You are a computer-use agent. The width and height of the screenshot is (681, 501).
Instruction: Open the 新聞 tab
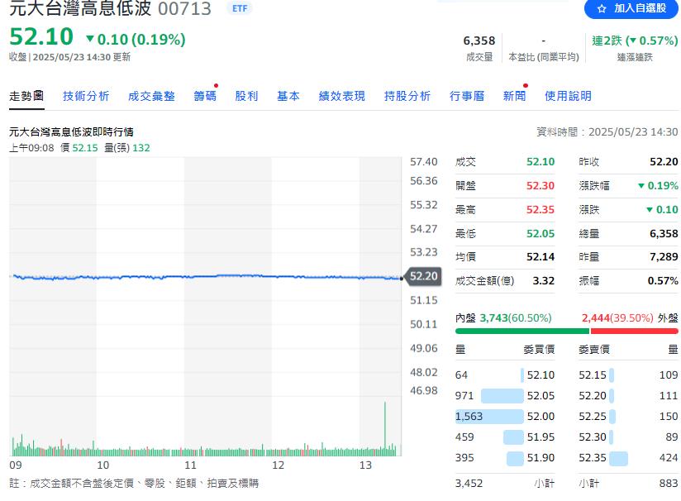click(514, 96)
